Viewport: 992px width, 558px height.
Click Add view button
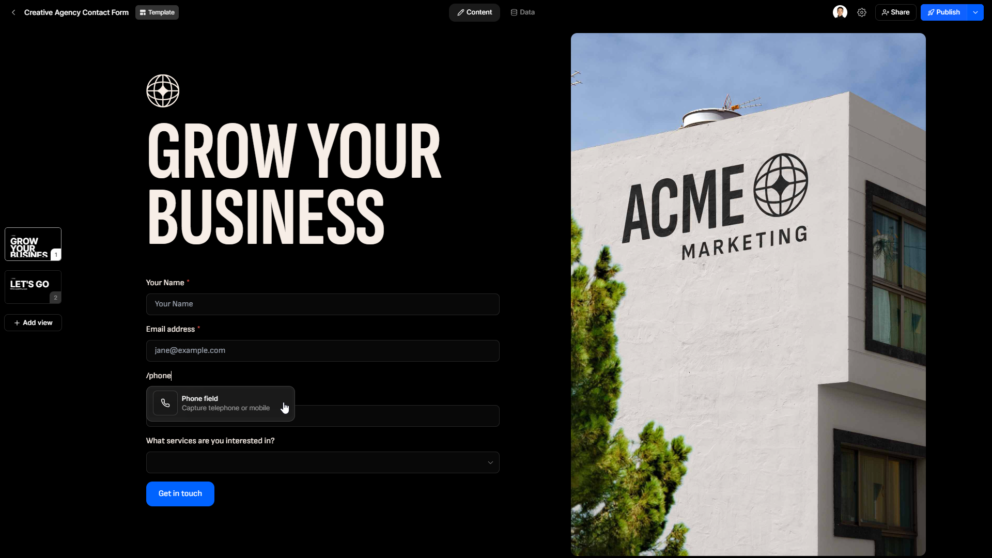pos(33,322)
